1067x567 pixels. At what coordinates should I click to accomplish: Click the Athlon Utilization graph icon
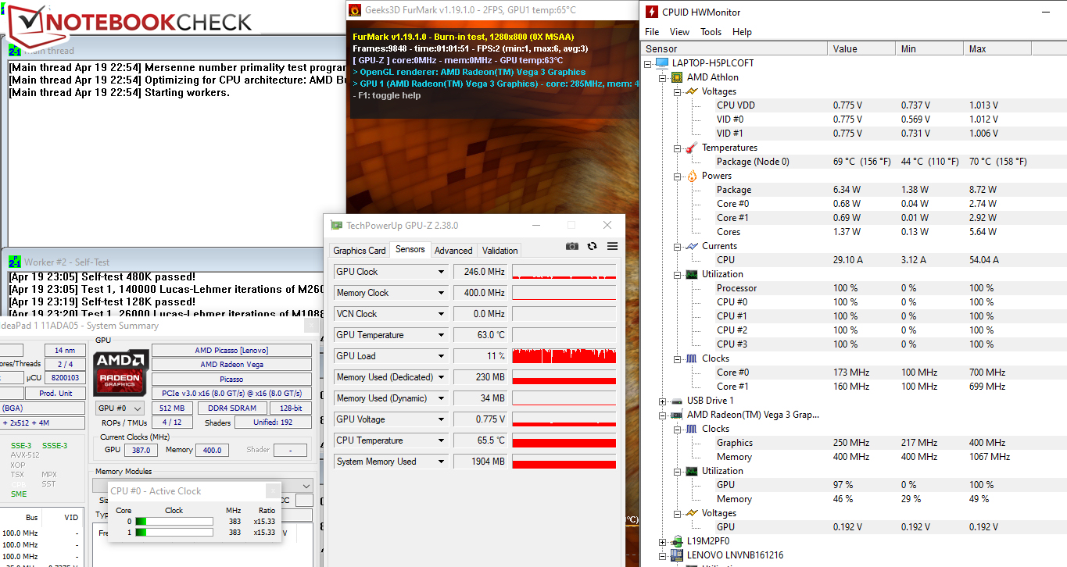692,274
